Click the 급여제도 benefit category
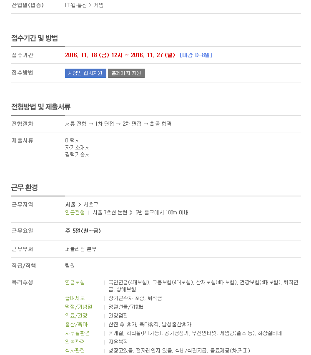Screen dimensions: 311x355 (75, 298)
